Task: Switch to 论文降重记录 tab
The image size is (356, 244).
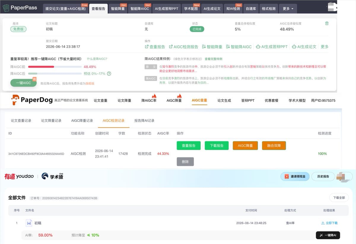Action: 51,121
